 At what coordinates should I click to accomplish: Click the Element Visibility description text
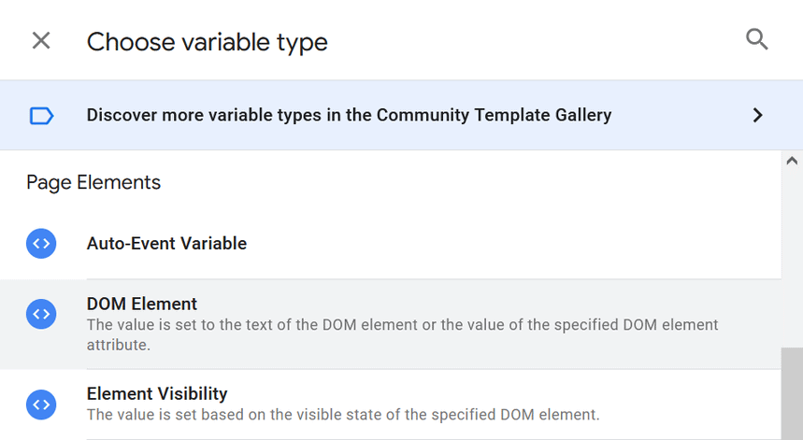pos(342,415)
